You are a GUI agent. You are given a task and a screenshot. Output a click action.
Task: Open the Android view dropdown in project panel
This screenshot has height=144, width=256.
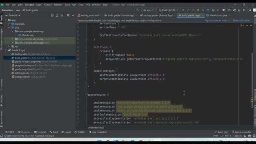point(13,15)
